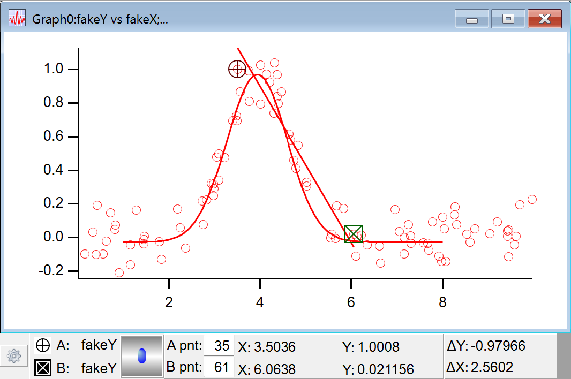Click the cursor B square marker on the graph
The image size is (571, 379).
(354, 234)
